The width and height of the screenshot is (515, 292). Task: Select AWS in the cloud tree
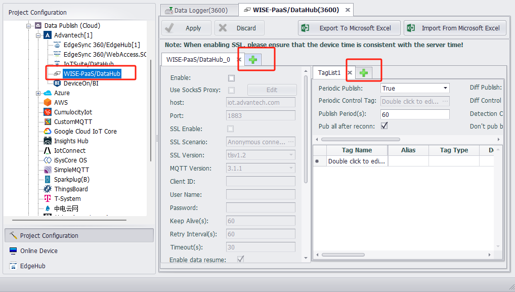pyautogui.click(x=61, y=103)
